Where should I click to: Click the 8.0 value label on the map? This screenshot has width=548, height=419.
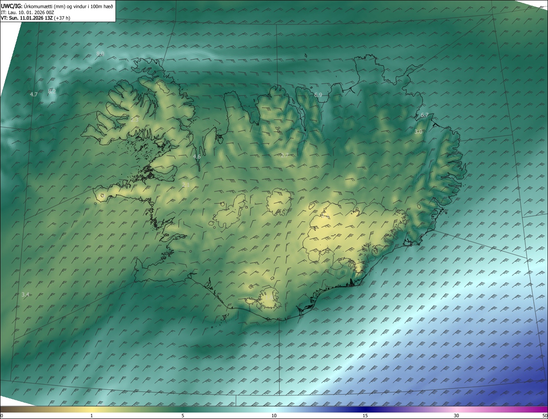[x=100, y=54]
